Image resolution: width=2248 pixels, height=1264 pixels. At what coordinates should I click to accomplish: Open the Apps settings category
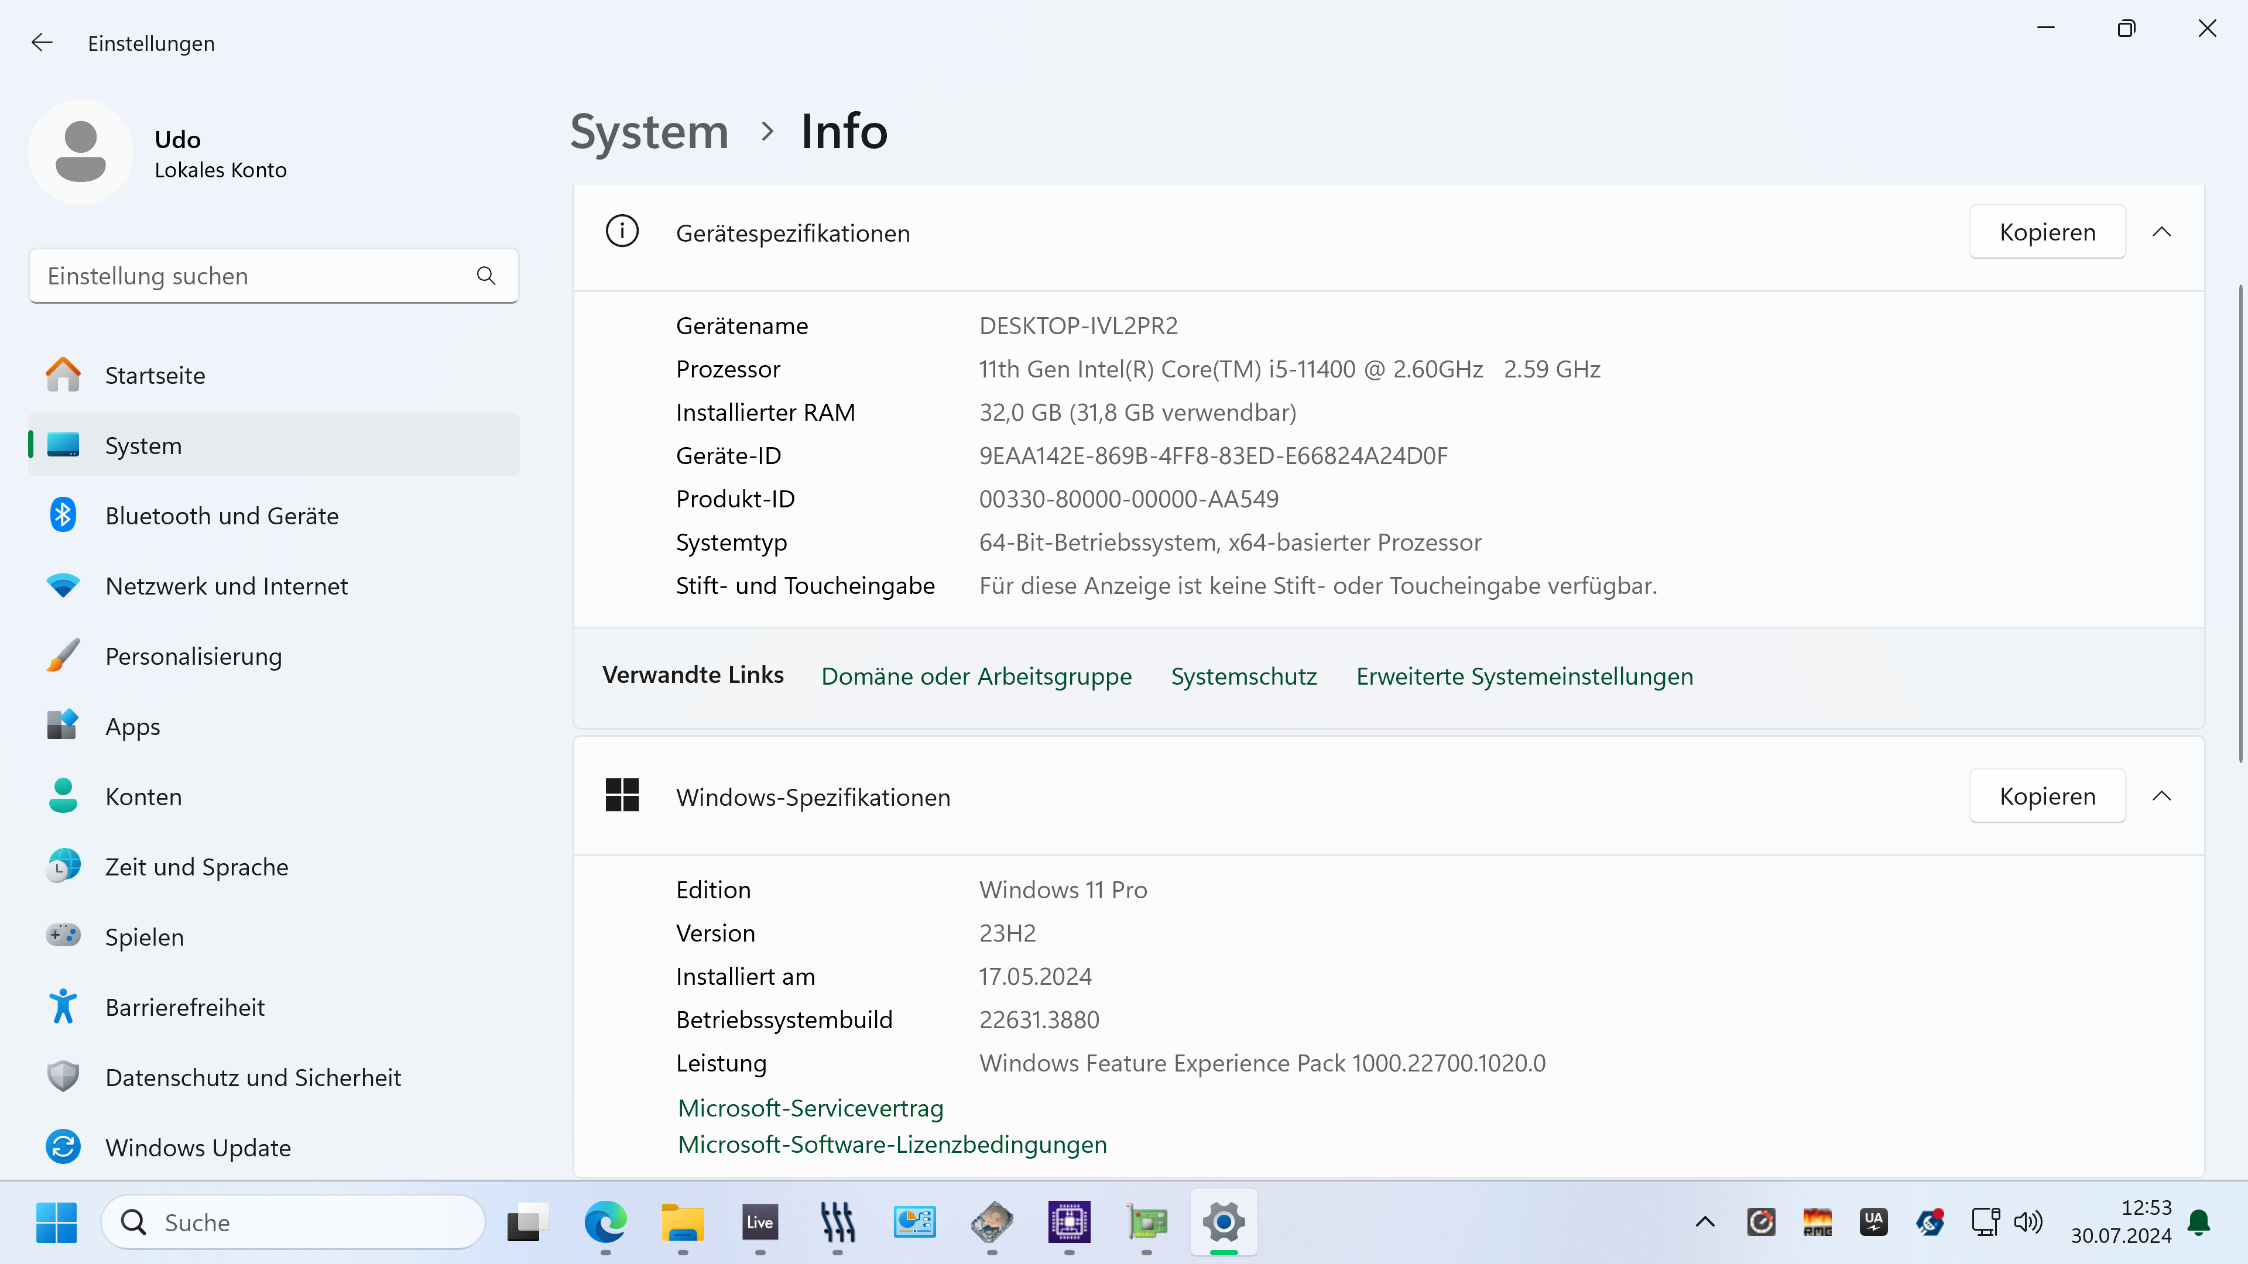click(x=133, y=726)
